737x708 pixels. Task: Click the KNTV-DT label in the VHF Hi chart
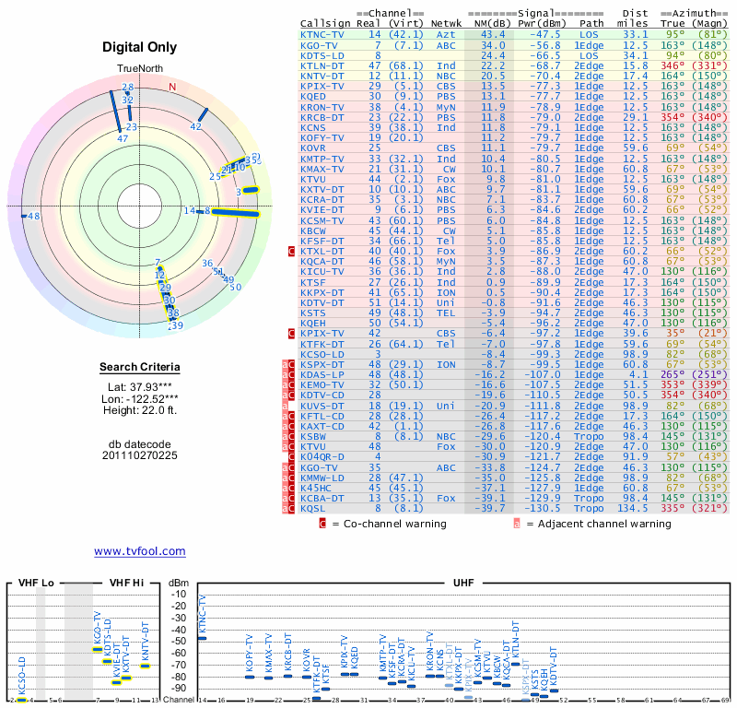pyautogui.click(x=146, y=642)
